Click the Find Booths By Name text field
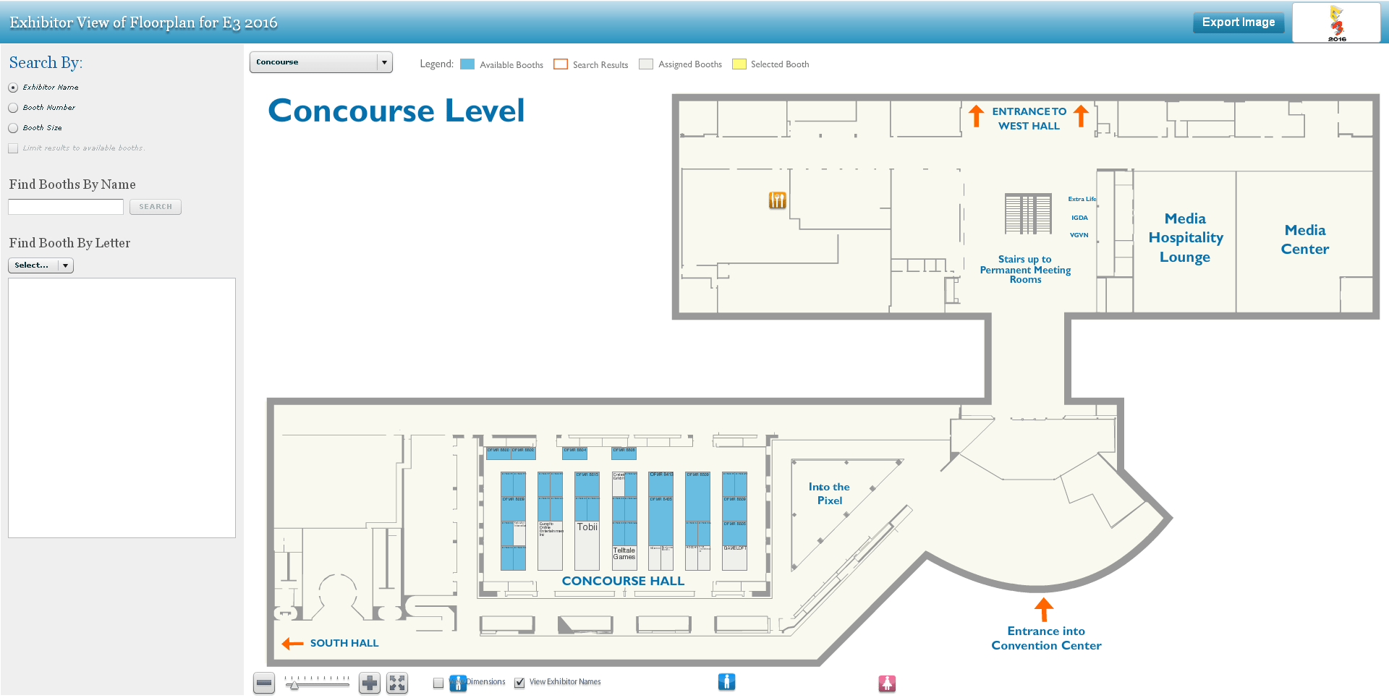Viewport: 1389px width, 698px height. point(66,207)
